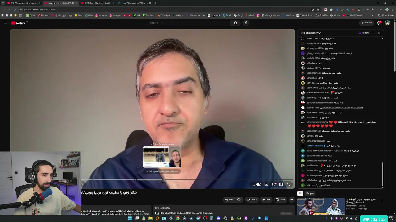Open the Create menu button
The height and width of the screenshot is (222, 396).
click(366, 23)
